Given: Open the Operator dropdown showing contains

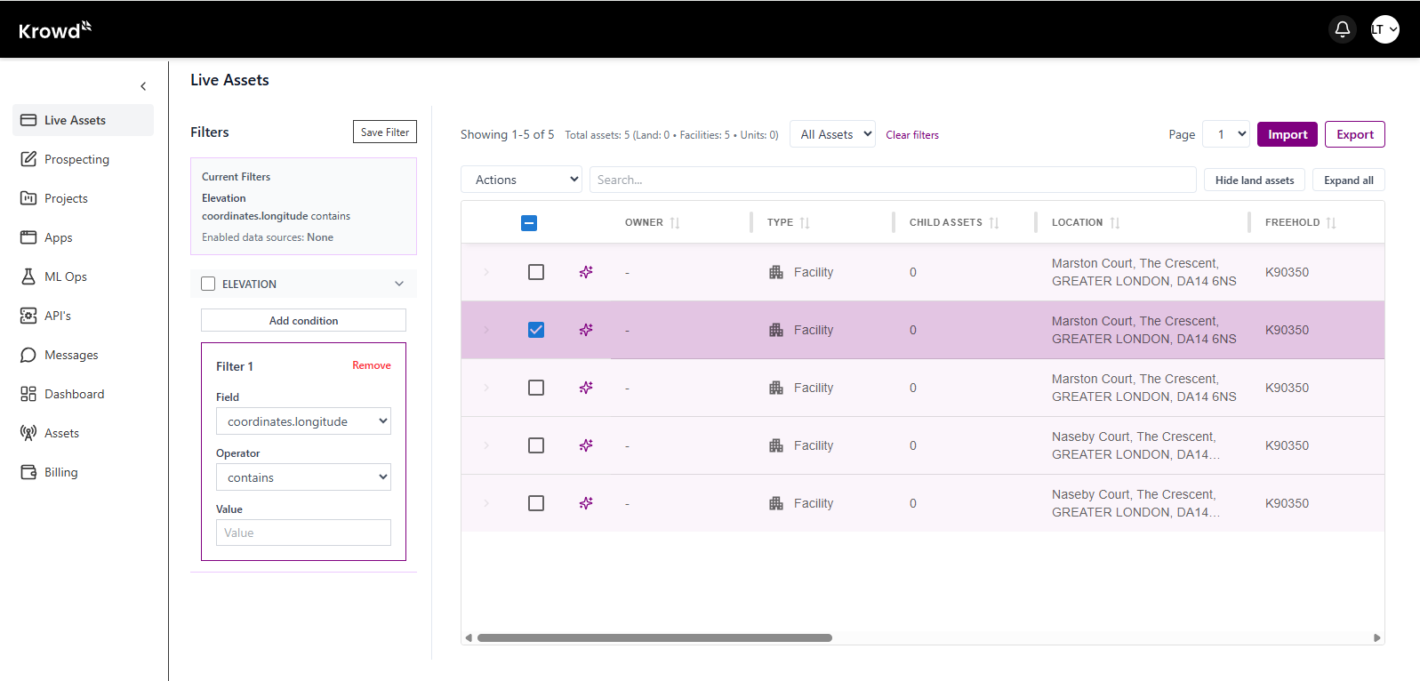Looking at the screenshot, I should (x=303, y=477).
